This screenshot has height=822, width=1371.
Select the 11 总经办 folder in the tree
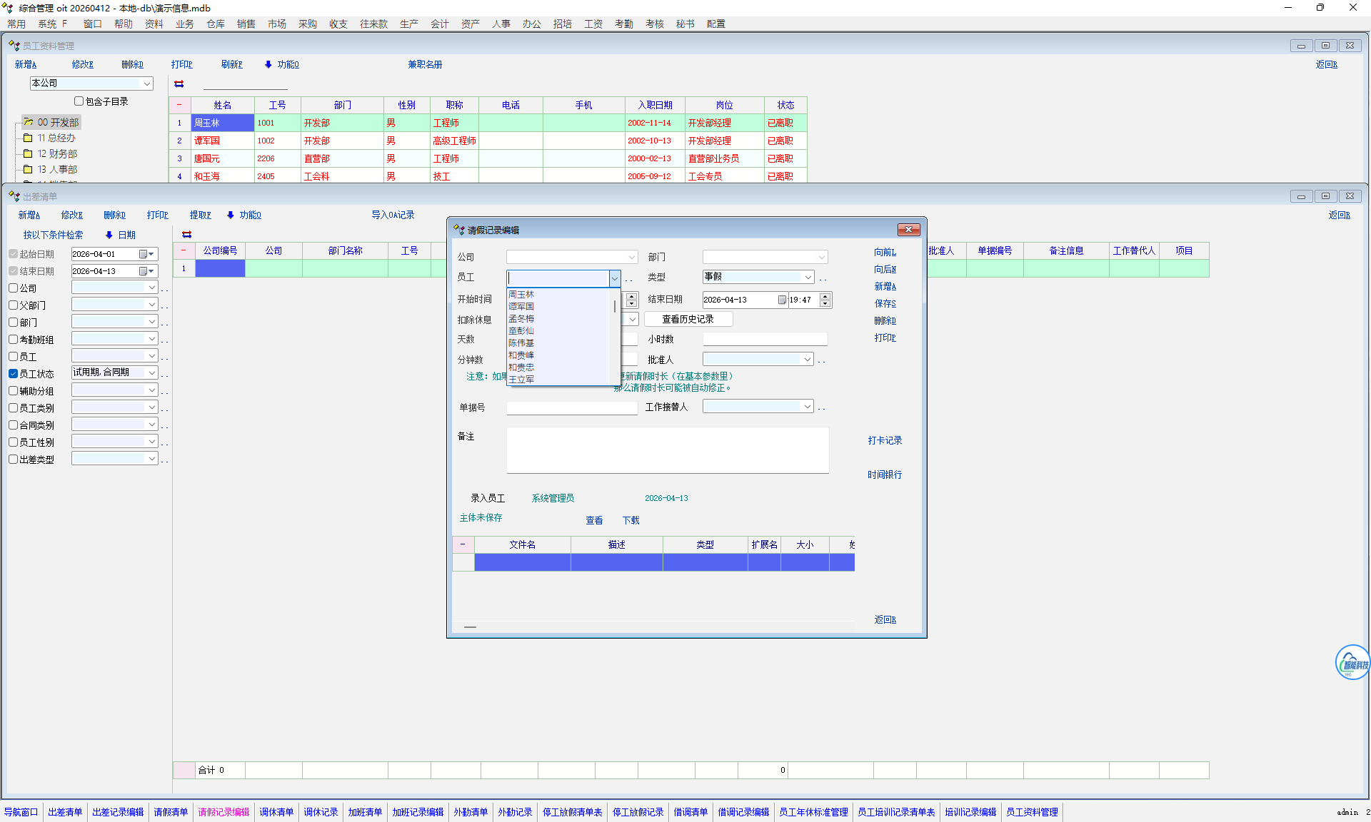tap(56, 138)
